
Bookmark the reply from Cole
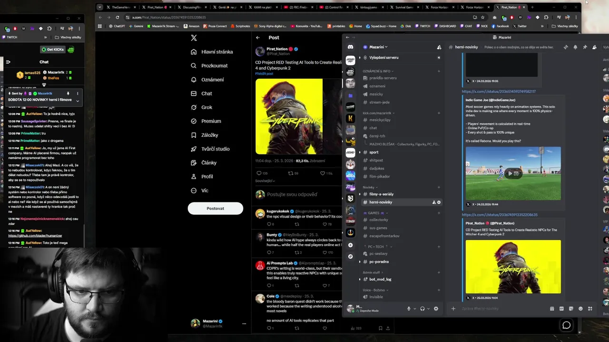pyautogui.click(x=380, y=328)
